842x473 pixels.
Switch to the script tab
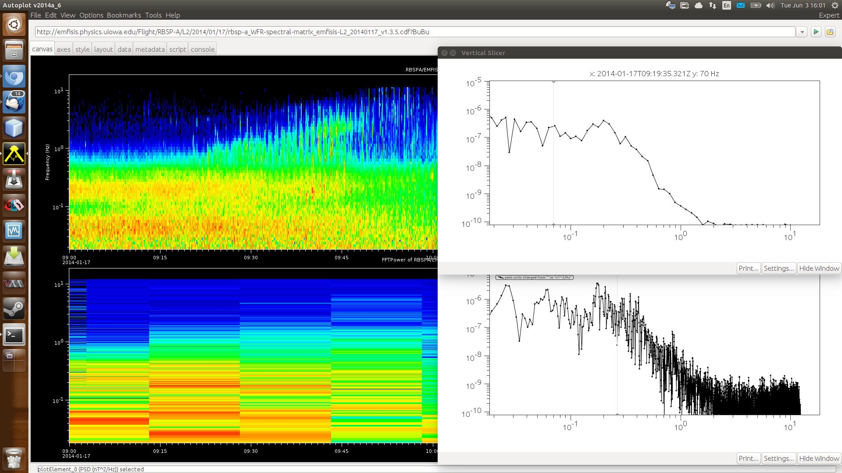[178, 49]
